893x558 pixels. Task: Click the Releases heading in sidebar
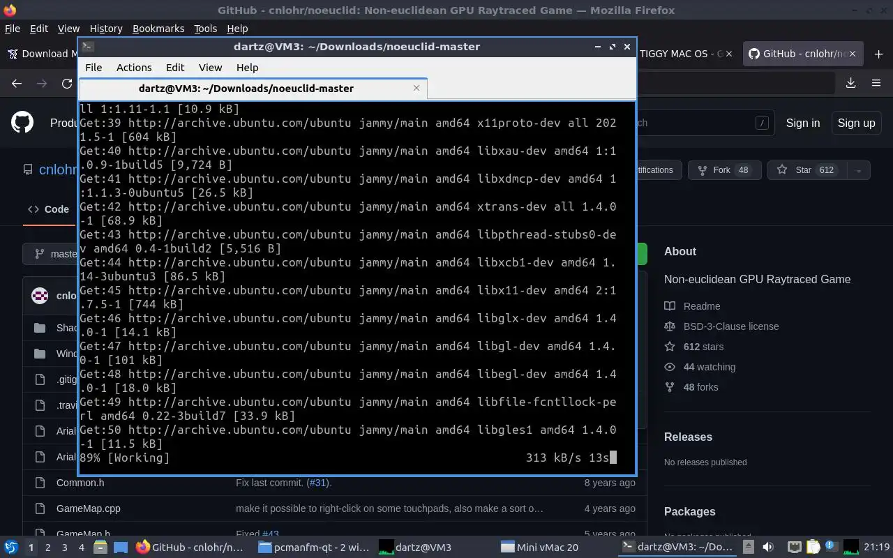(688, 437)
